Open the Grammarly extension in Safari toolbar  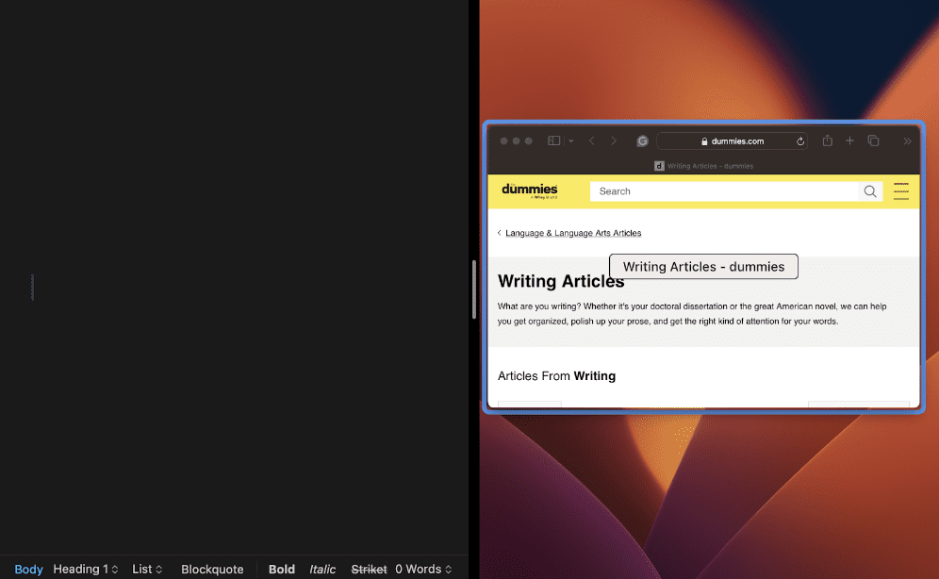pos(642,141)
